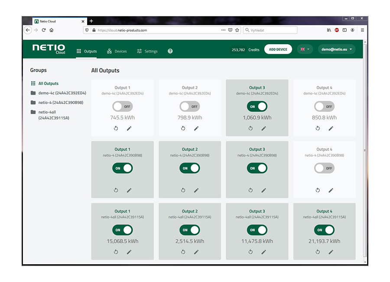390x282 pixels.
Task: Switch Output 3 of demo-4c to OFF
Action: click(x=257, y=106)
